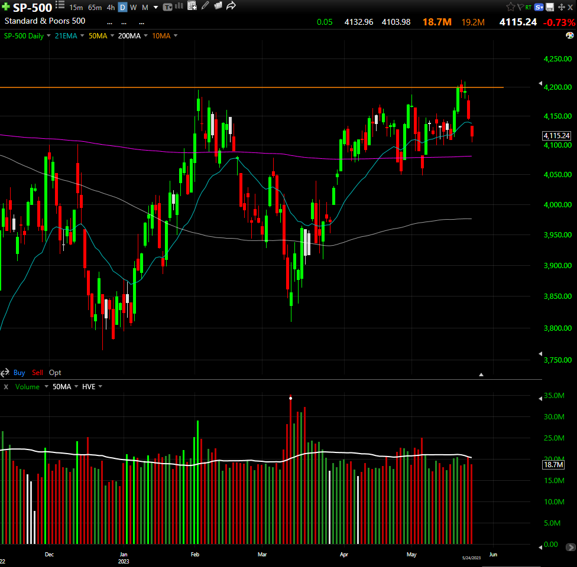Click the Opt options button
The width and height of the screenshot is (577, 567).
coord(55,373)
